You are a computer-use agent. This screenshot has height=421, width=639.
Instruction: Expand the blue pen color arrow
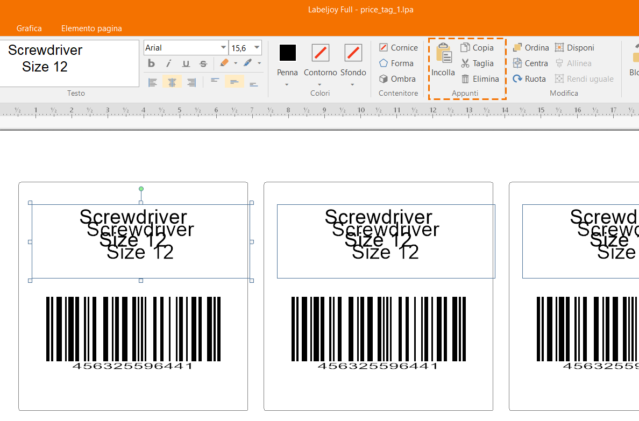(259, 63)
